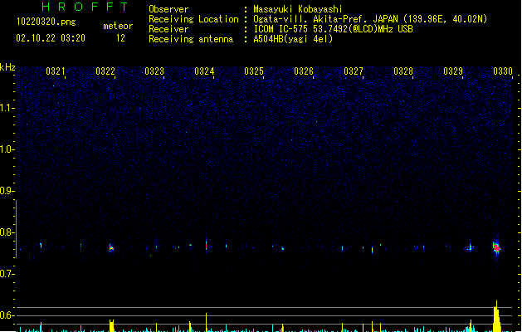Click the kHz axis unit label
Viewport: 522px width, 332px height.
click(7, 67)
